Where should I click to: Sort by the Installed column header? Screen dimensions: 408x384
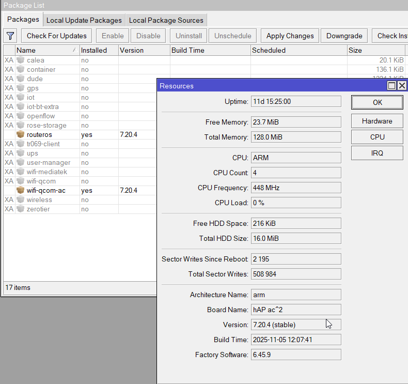pos(99,50)
